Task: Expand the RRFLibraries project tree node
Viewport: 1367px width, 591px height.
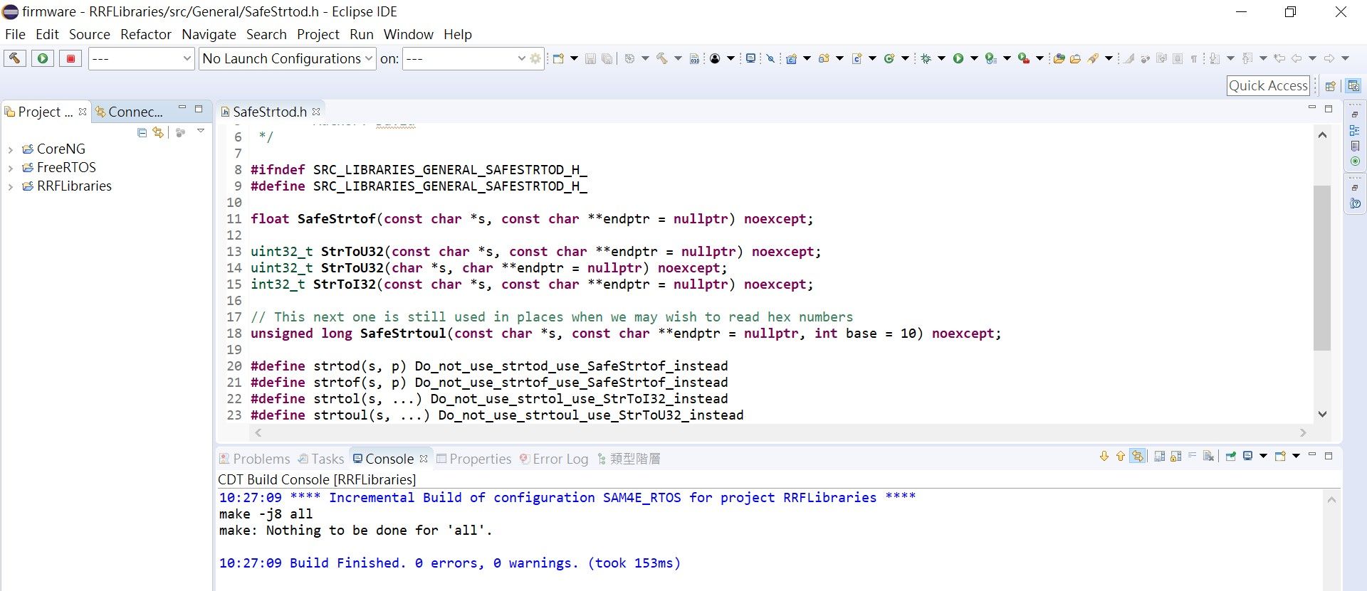Action: pos(10,186)
